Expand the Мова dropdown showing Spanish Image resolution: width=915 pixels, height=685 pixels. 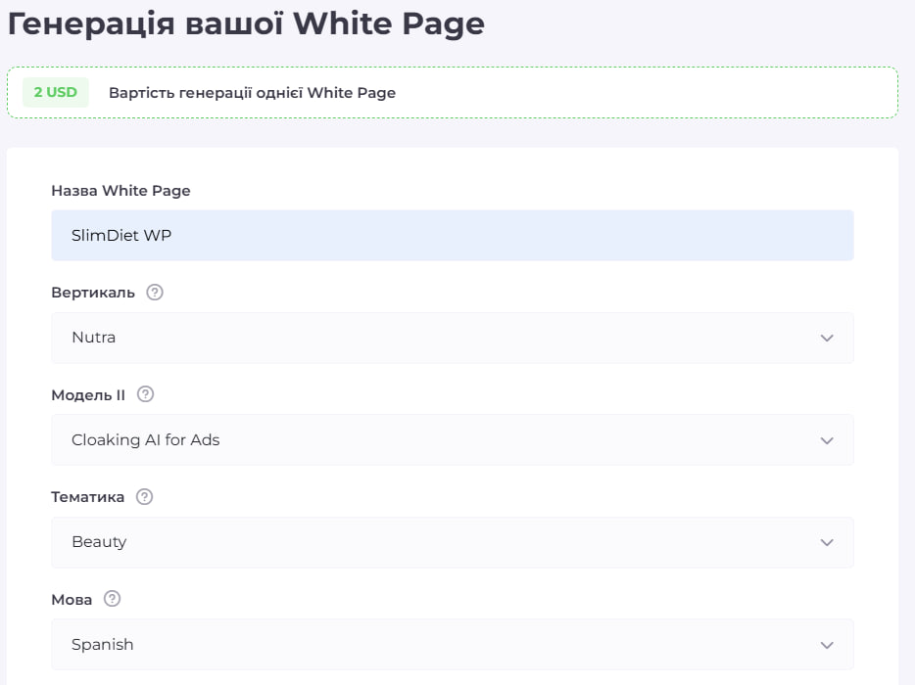pos(452,645)
